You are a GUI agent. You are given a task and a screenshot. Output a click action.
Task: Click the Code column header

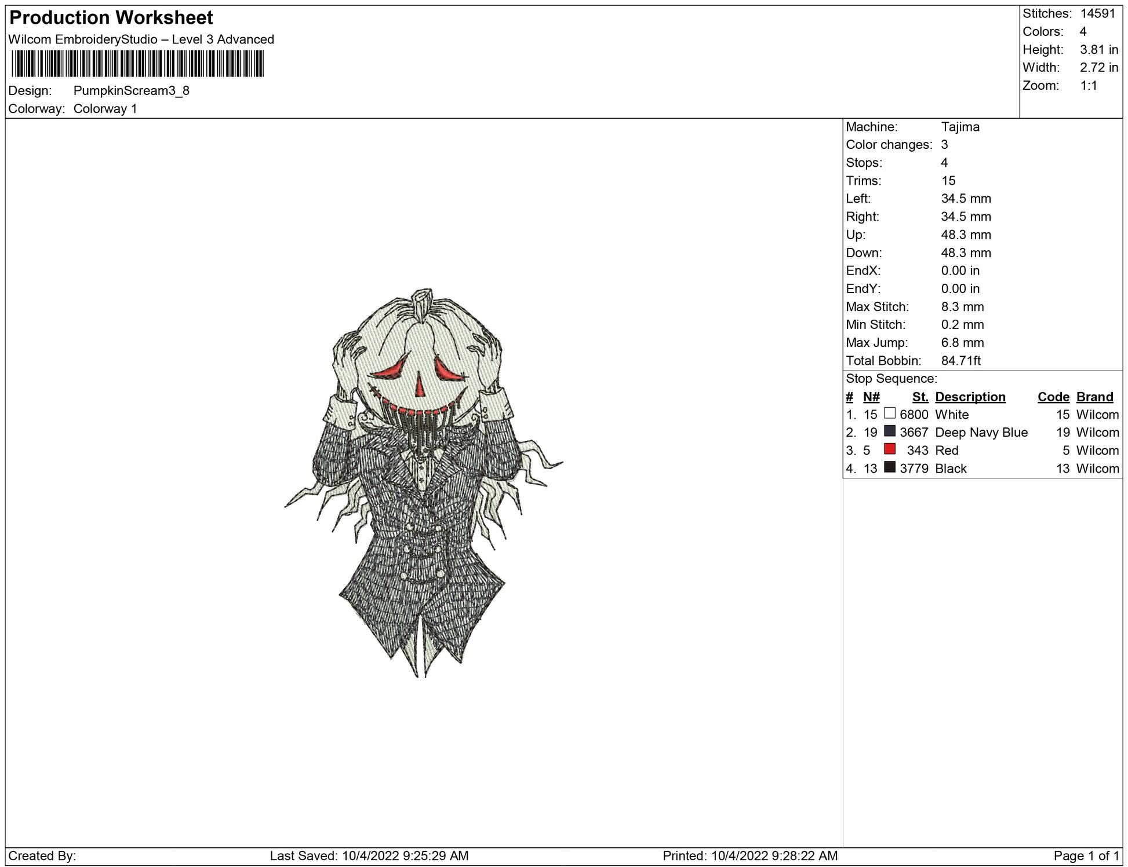pos(1053,397)
